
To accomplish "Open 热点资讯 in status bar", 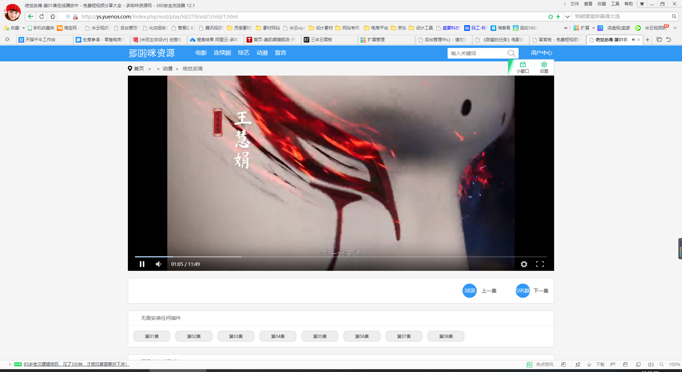I will tap(540, 365).
